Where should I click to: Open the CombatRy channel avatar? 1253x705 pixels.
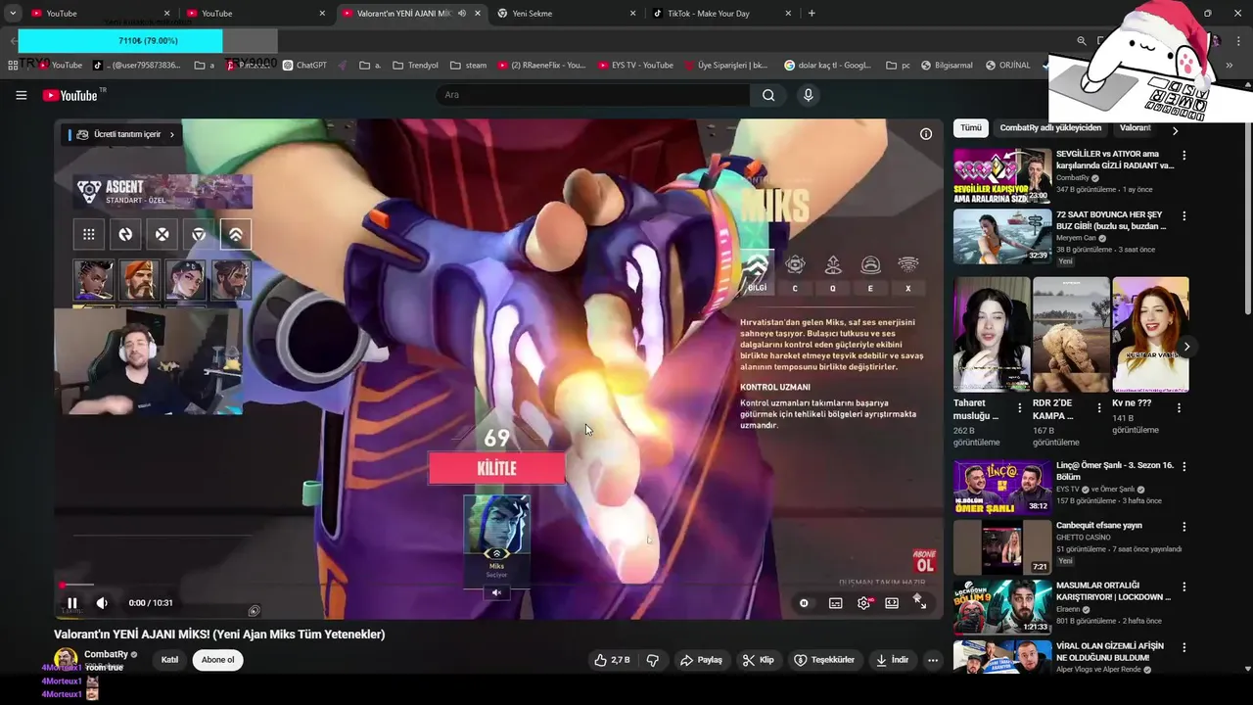pyautogui.click(x=66, y=659)
